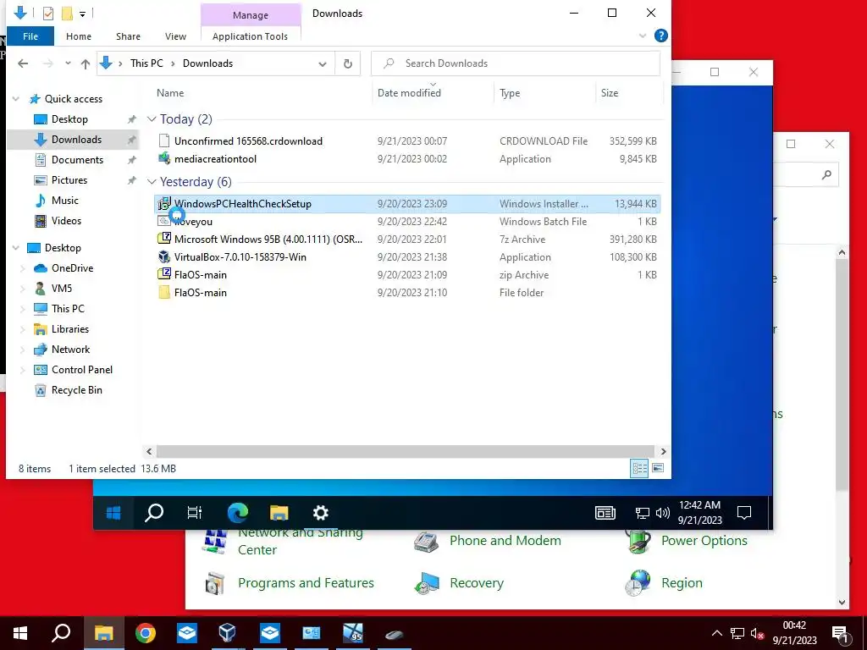Click This PC in the address breadcrumb
Viewport: 867px width, 650px height.
coord(146,63)
